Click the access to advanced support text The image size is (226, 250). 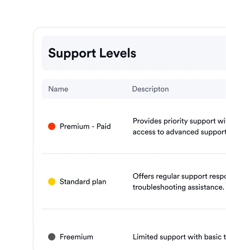179,132
